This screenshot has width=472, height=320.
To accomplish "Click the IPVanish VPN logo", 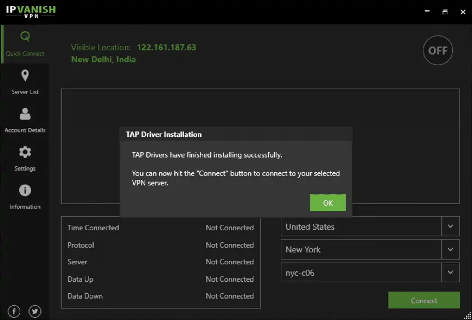I will point(31,11).
